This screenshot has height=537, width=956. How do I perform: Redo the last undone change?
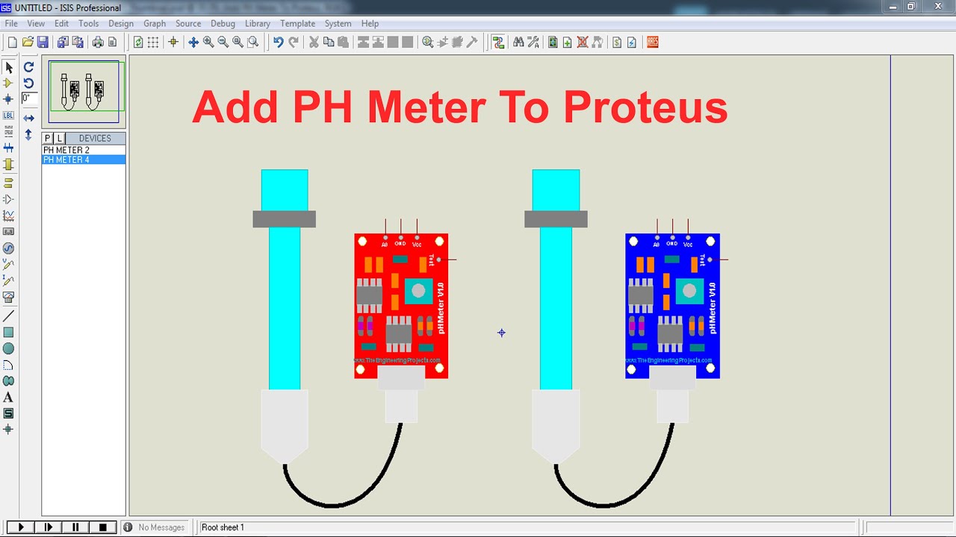[x=294, y=43]
